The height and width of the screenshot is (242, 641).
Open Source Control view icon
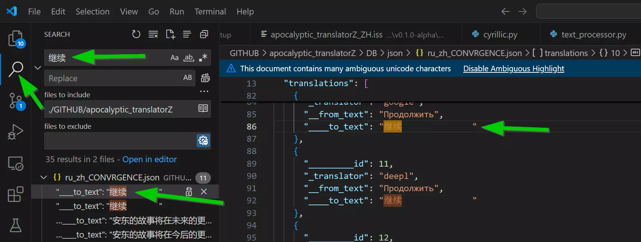(x=15, y=100)
